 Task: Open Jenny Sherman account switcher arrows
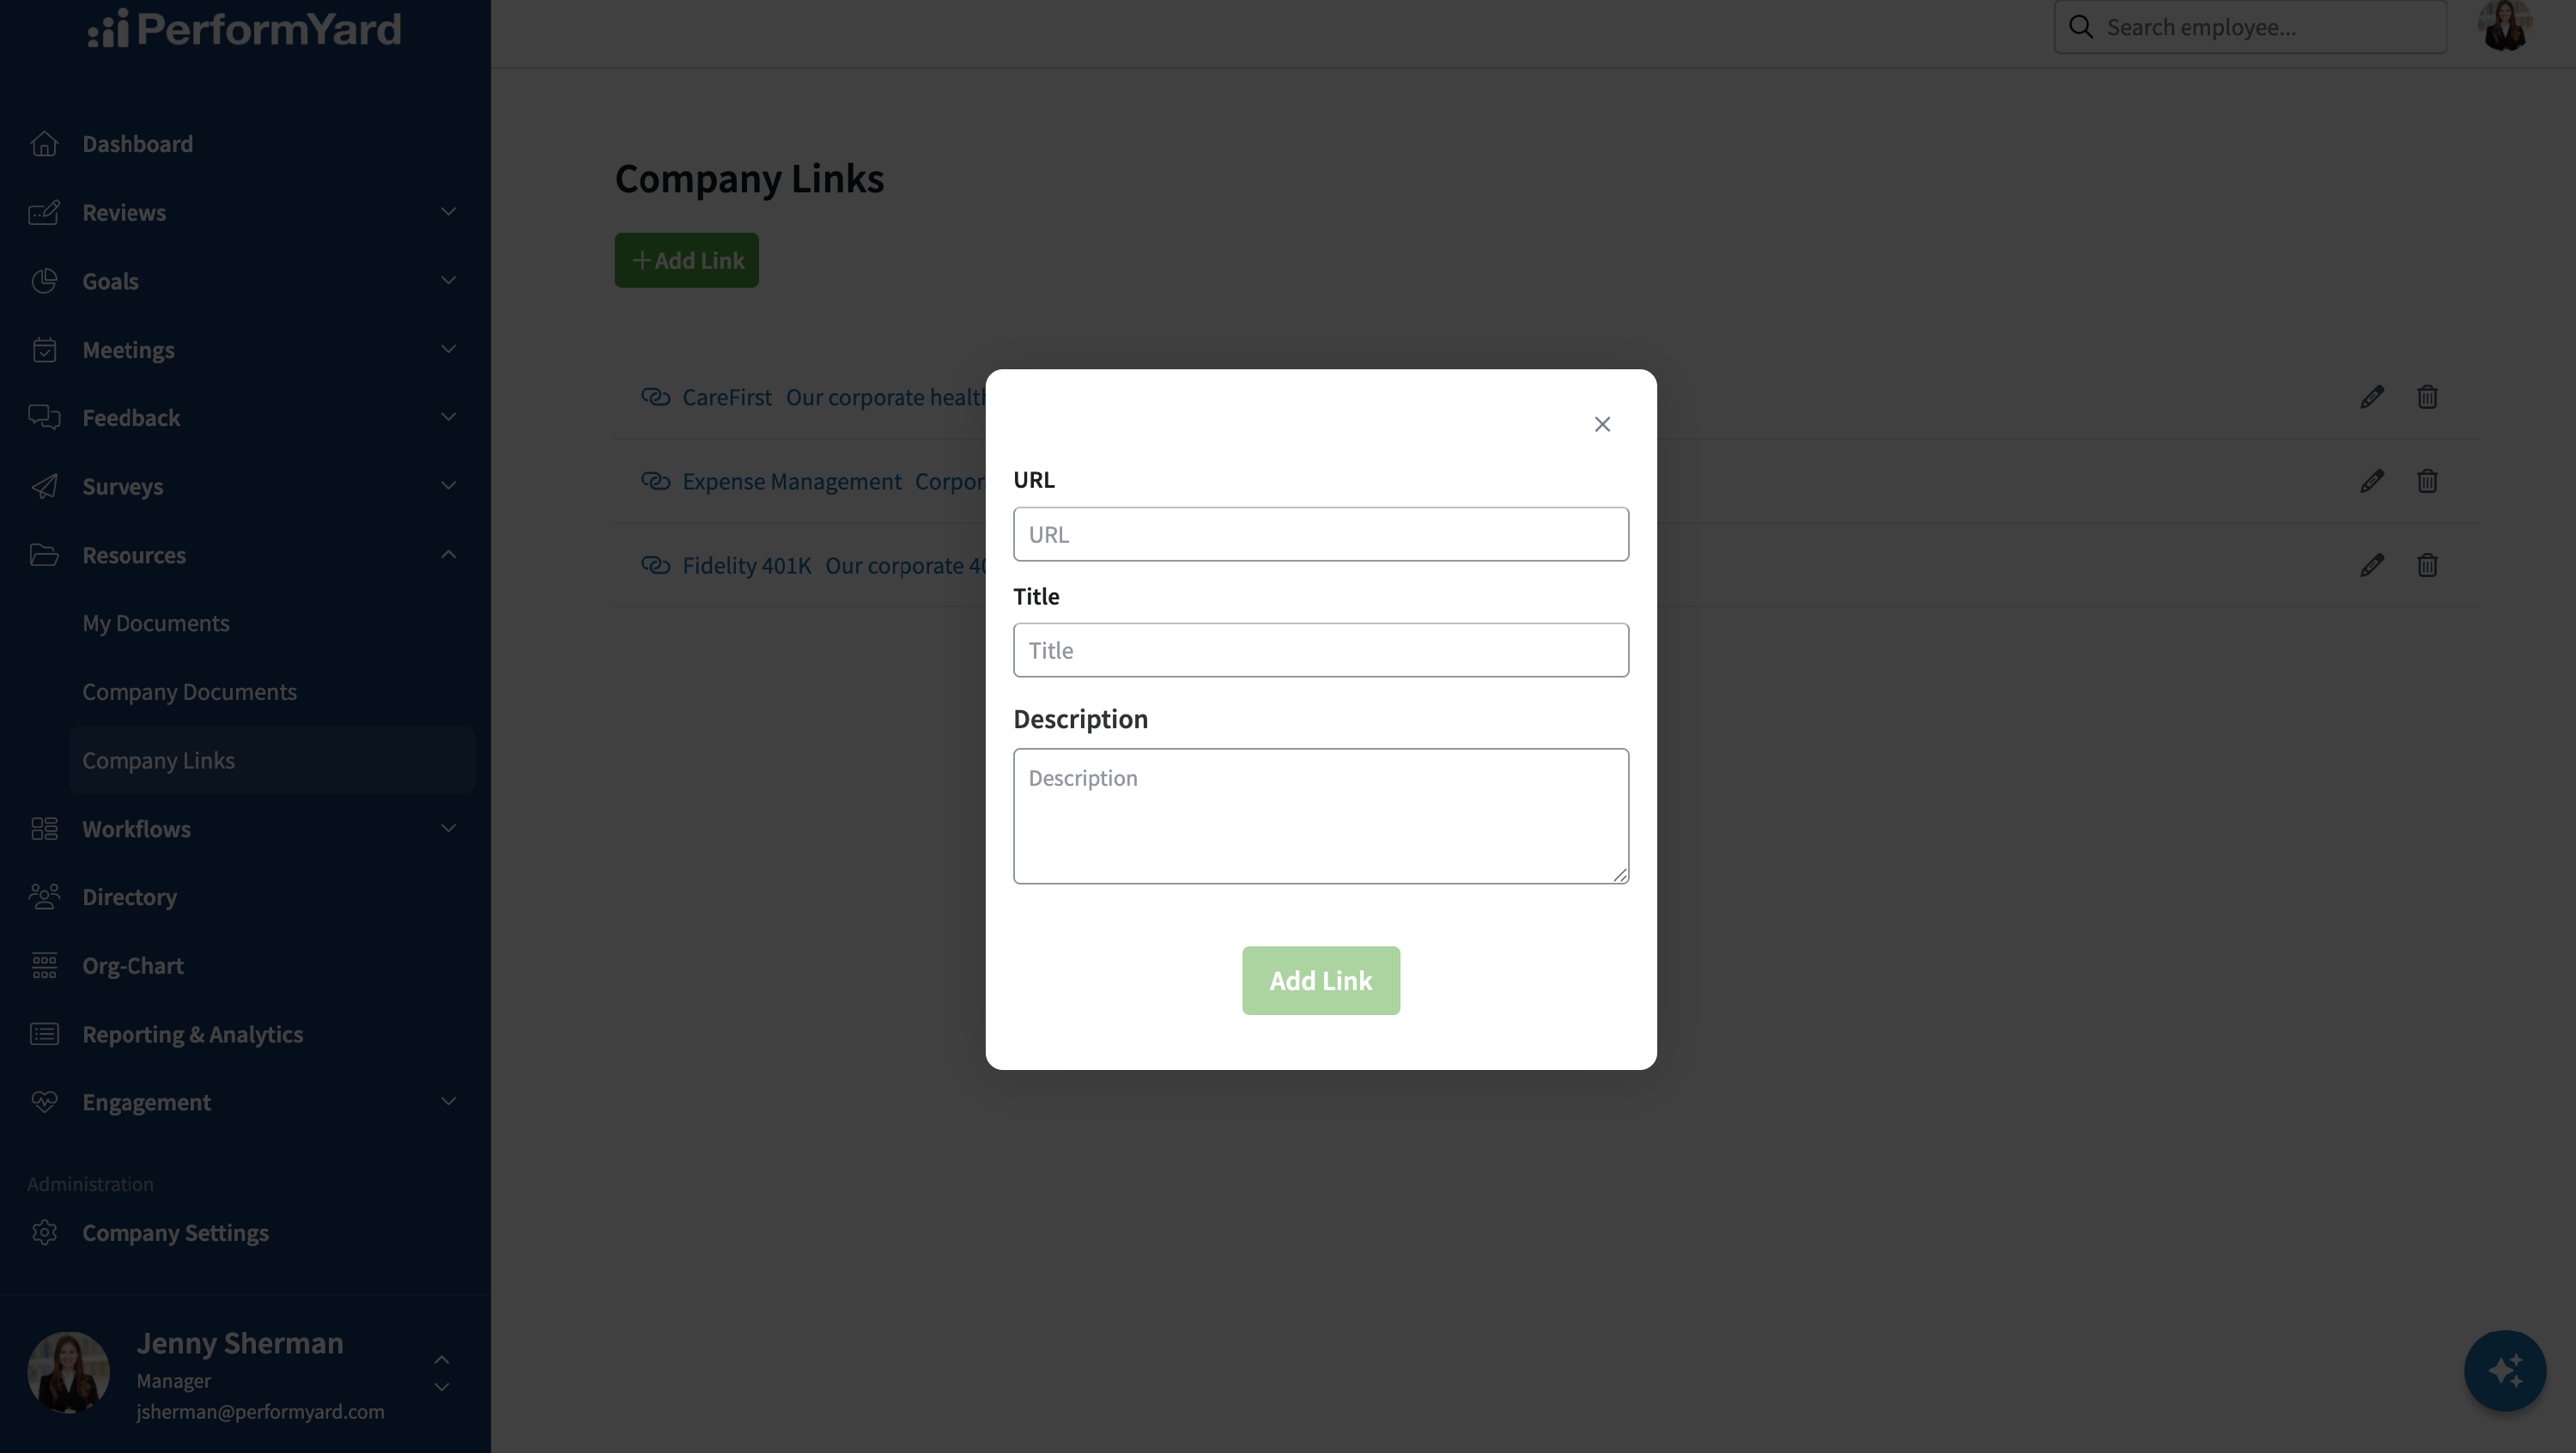pos(441,1373)
